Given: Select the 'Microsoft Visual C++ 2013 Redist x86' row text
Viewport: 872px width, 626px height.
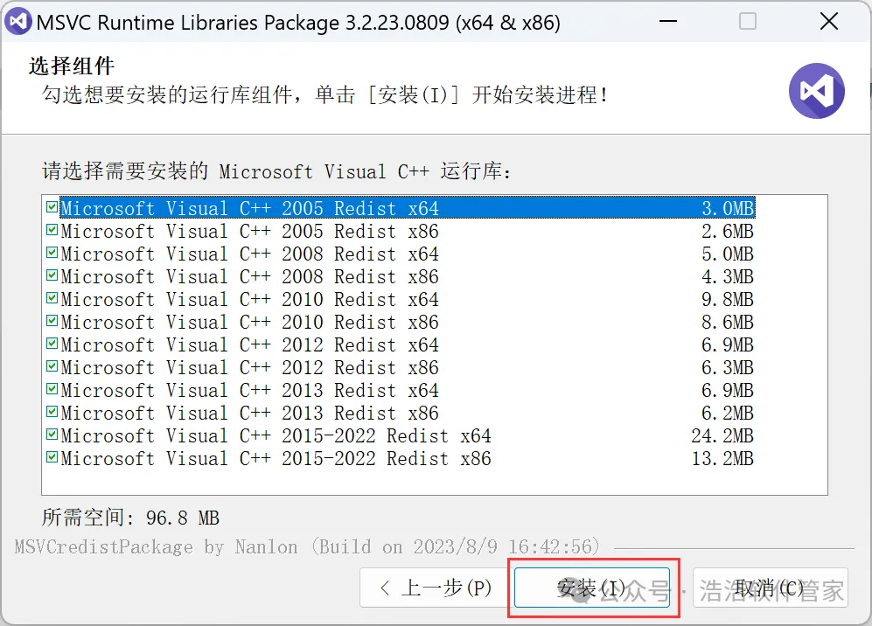Looking at the screenshot, I should 249,414.
